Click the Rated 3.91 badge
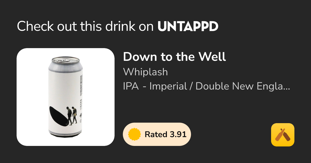 pos(157,134)
